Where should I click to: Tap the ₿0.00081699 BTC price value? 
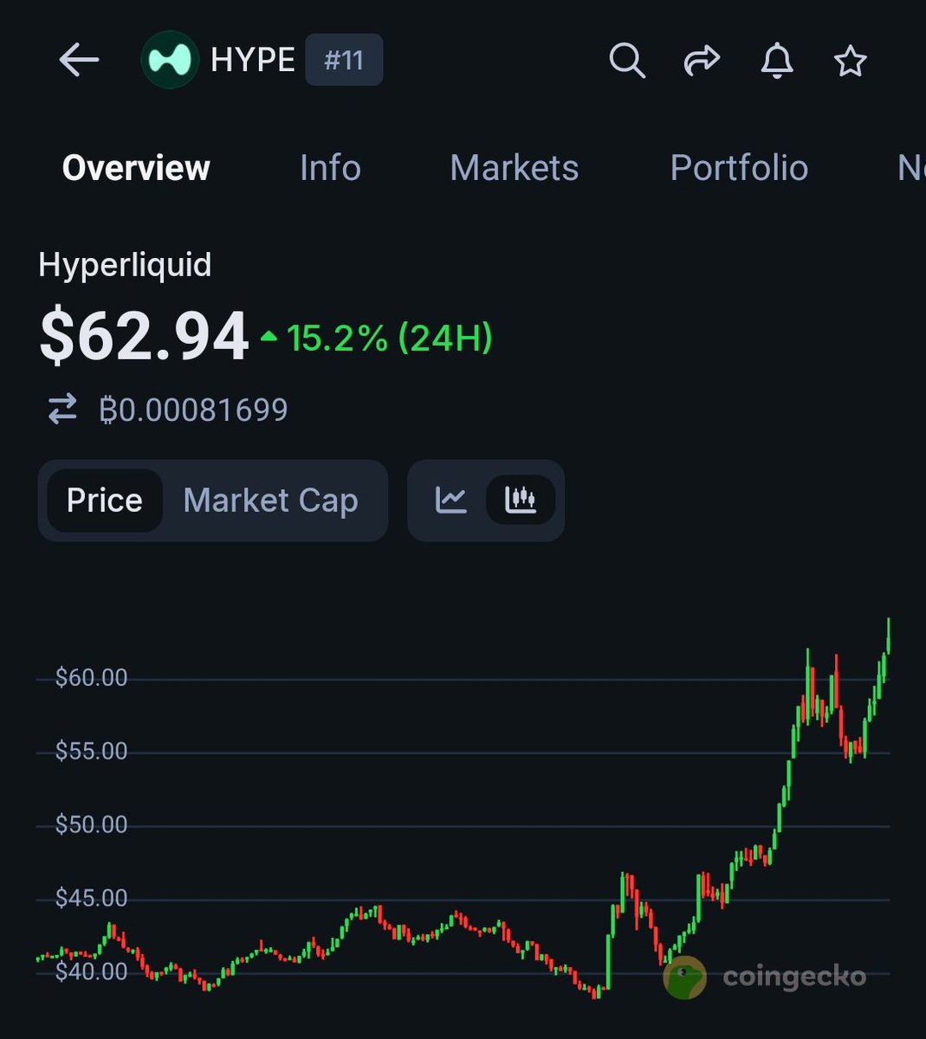pyautogui.click(x=193, y=410)
